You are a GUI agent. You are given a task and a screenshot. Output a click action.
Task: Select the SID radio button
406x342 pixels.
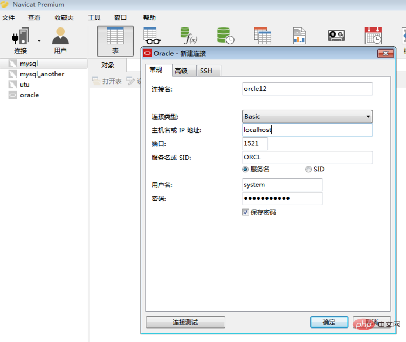[x=308, y=170]
